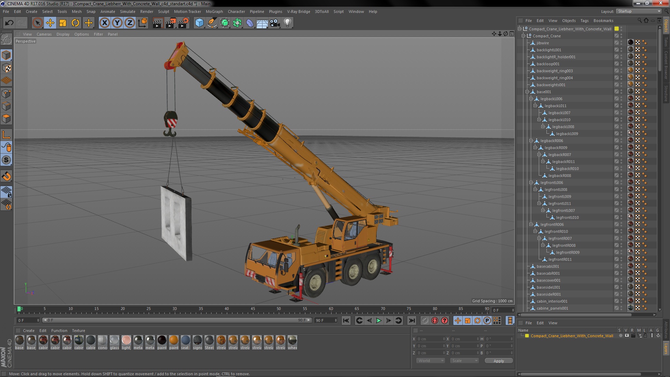Click the X position 0 cm field
The image size is (670, 377).
pyautogui.click(x=431, y=339)
